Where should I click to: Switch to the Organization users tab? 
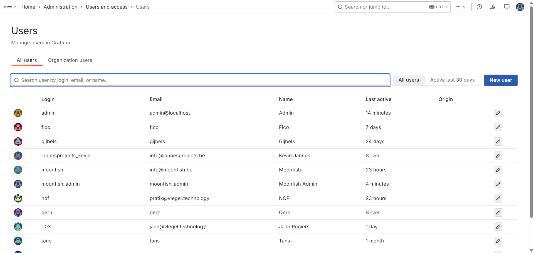[70, 60]
